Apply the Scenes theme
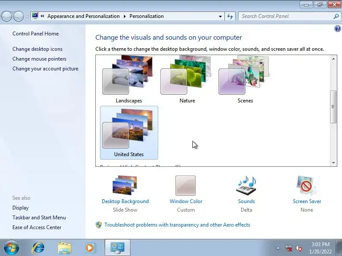 (x=245, y=79)
